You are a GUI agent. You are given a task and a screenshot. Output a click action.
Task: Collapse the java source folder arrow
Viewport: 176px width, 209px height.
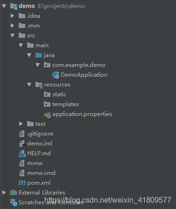coord(29,55)
